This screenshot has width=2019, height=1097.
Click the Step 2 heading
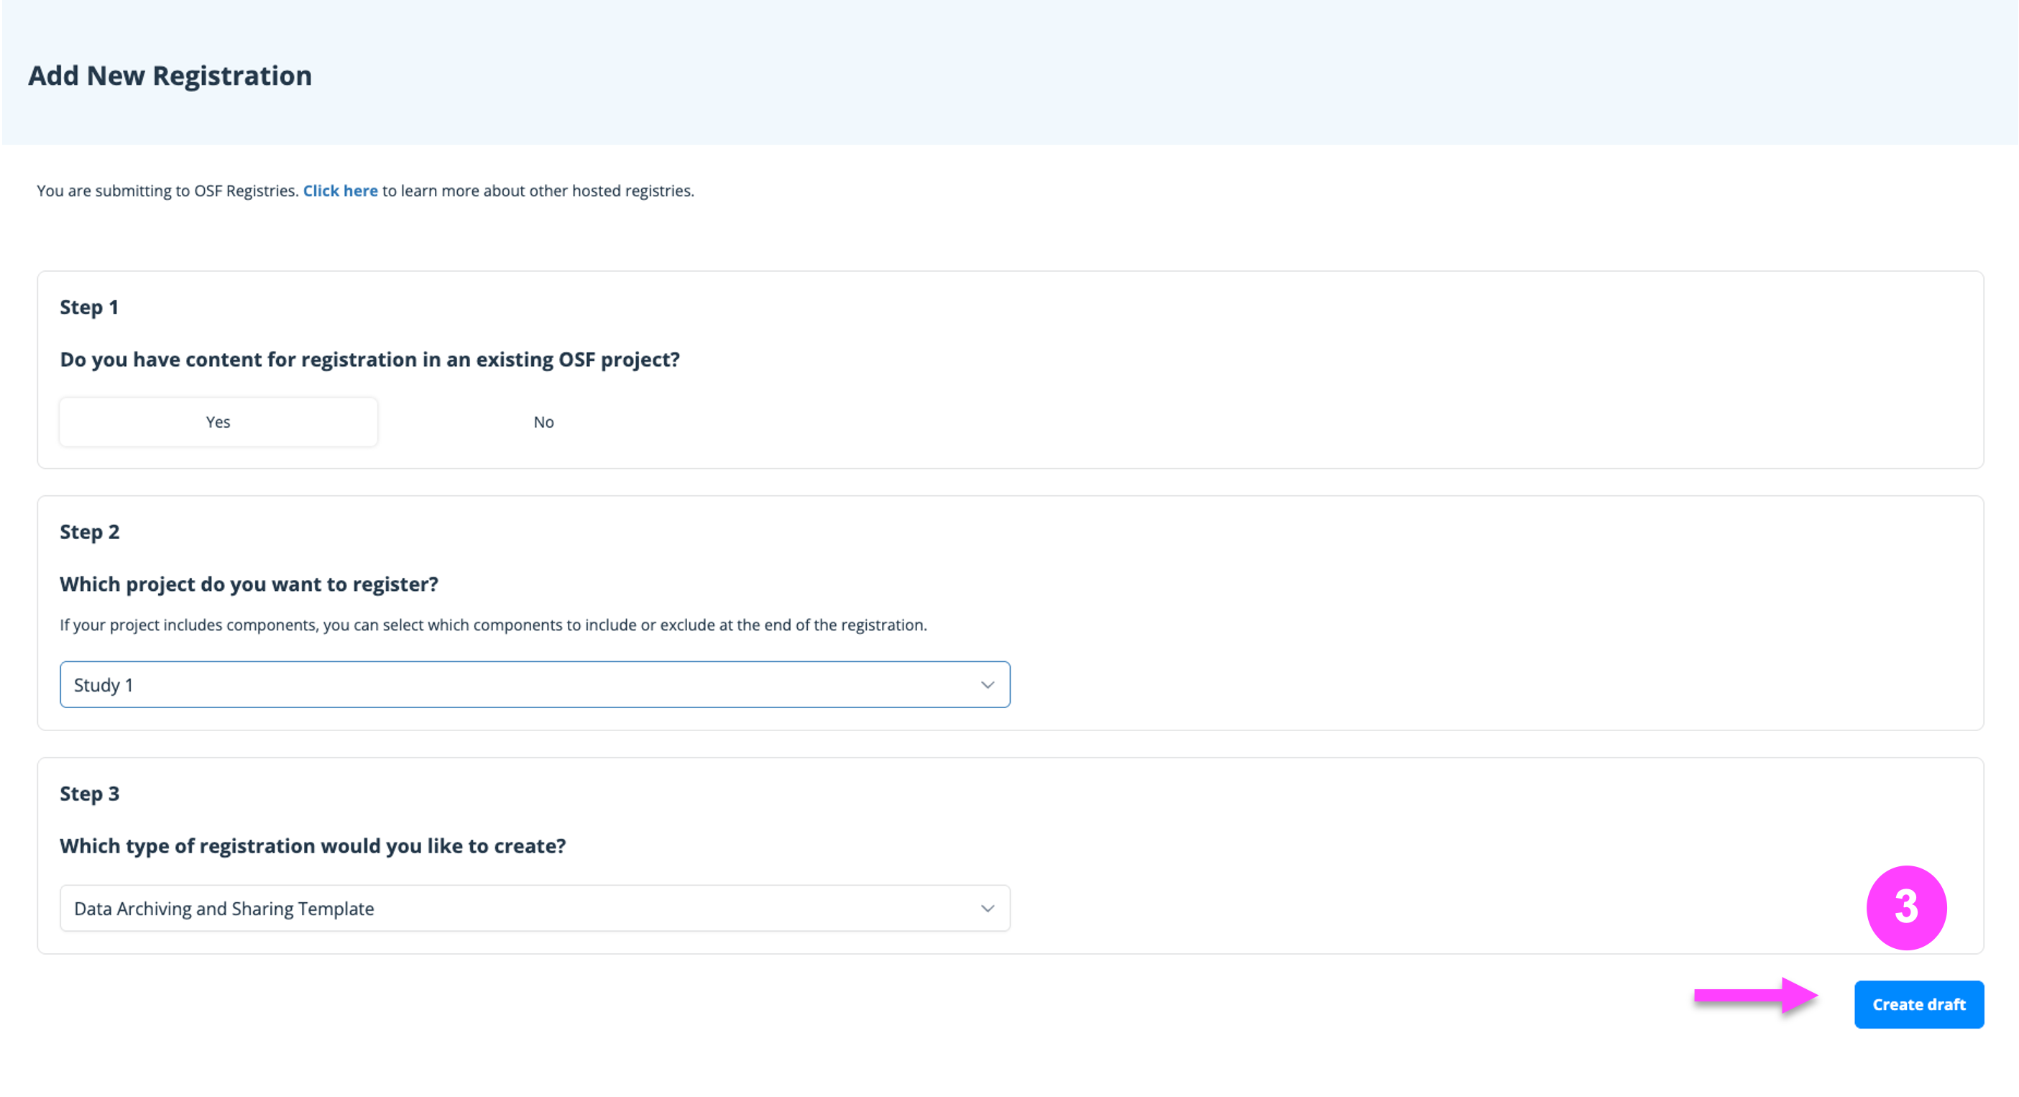pyautogui.click(x=89, y=532)
